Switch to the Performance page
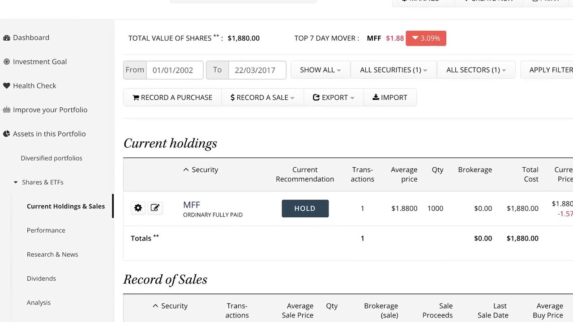573x322 pixels. (46, 230)
